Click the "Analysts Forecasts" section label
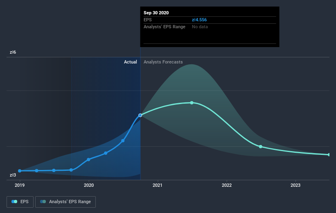Screen dimensions: 336x213 click(163, 62)
